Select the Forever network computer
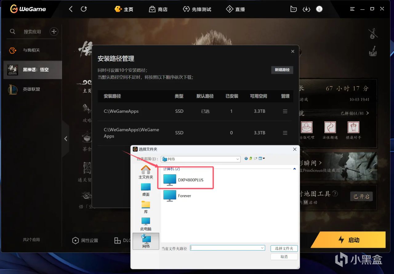Image resolution: width=394 pixels, height=274 pixels. point(177,196)
